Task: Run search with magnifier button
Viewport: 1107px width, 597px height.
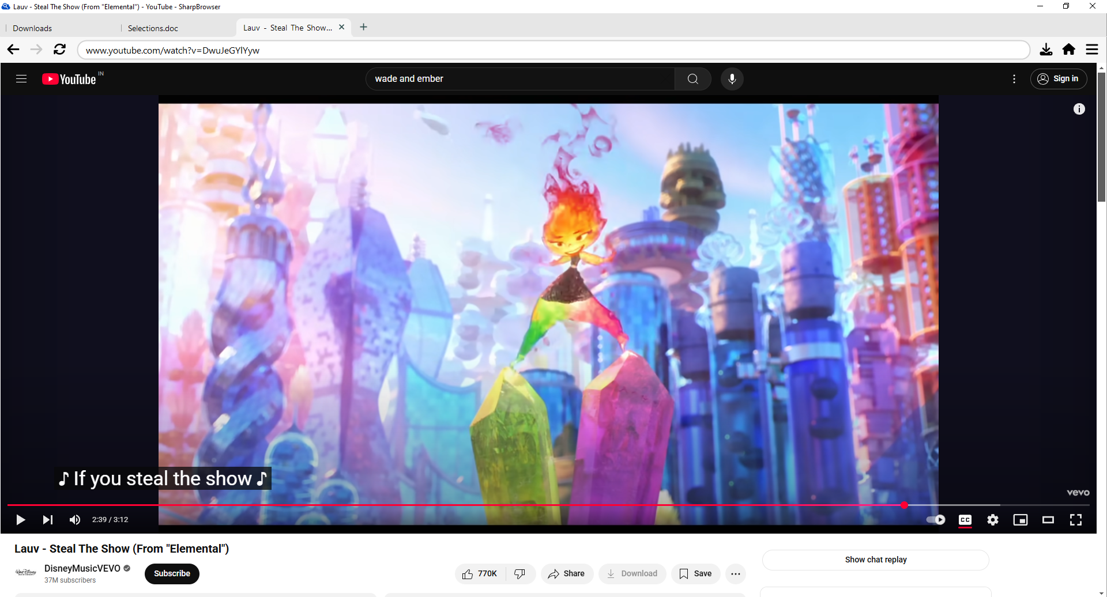Action: [x=692, y=79]
